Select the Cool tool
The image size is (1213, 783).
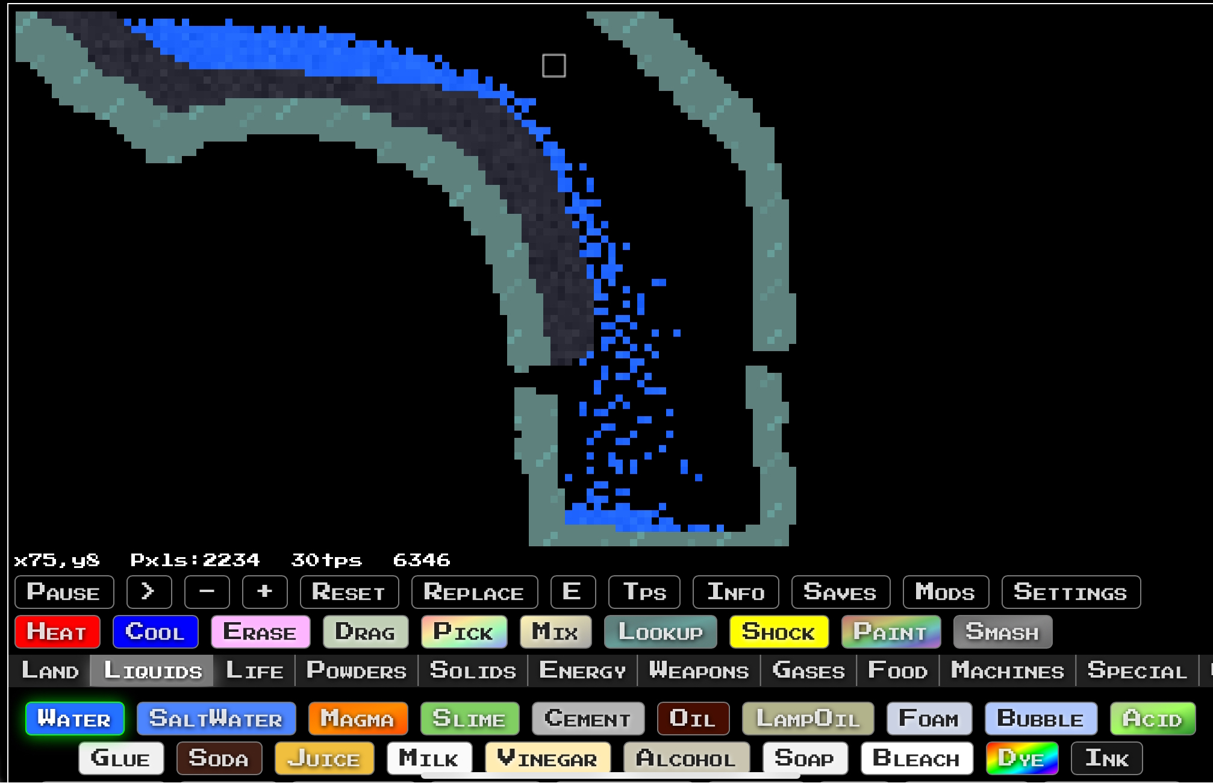coord(155,632)
